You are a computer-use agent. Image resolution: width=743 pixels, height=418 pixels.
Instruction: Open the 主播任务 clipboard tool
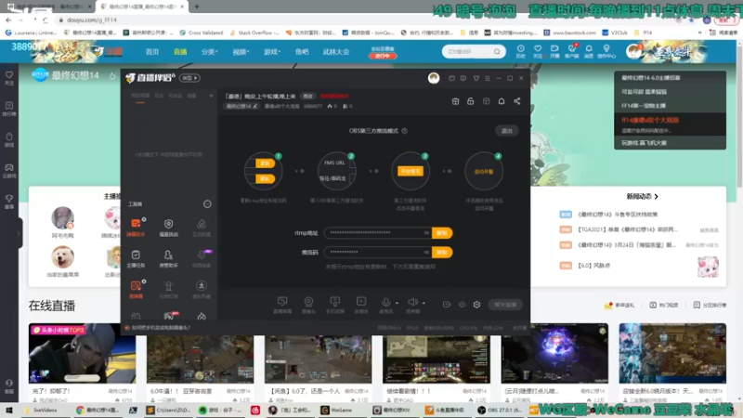(136, 258)
